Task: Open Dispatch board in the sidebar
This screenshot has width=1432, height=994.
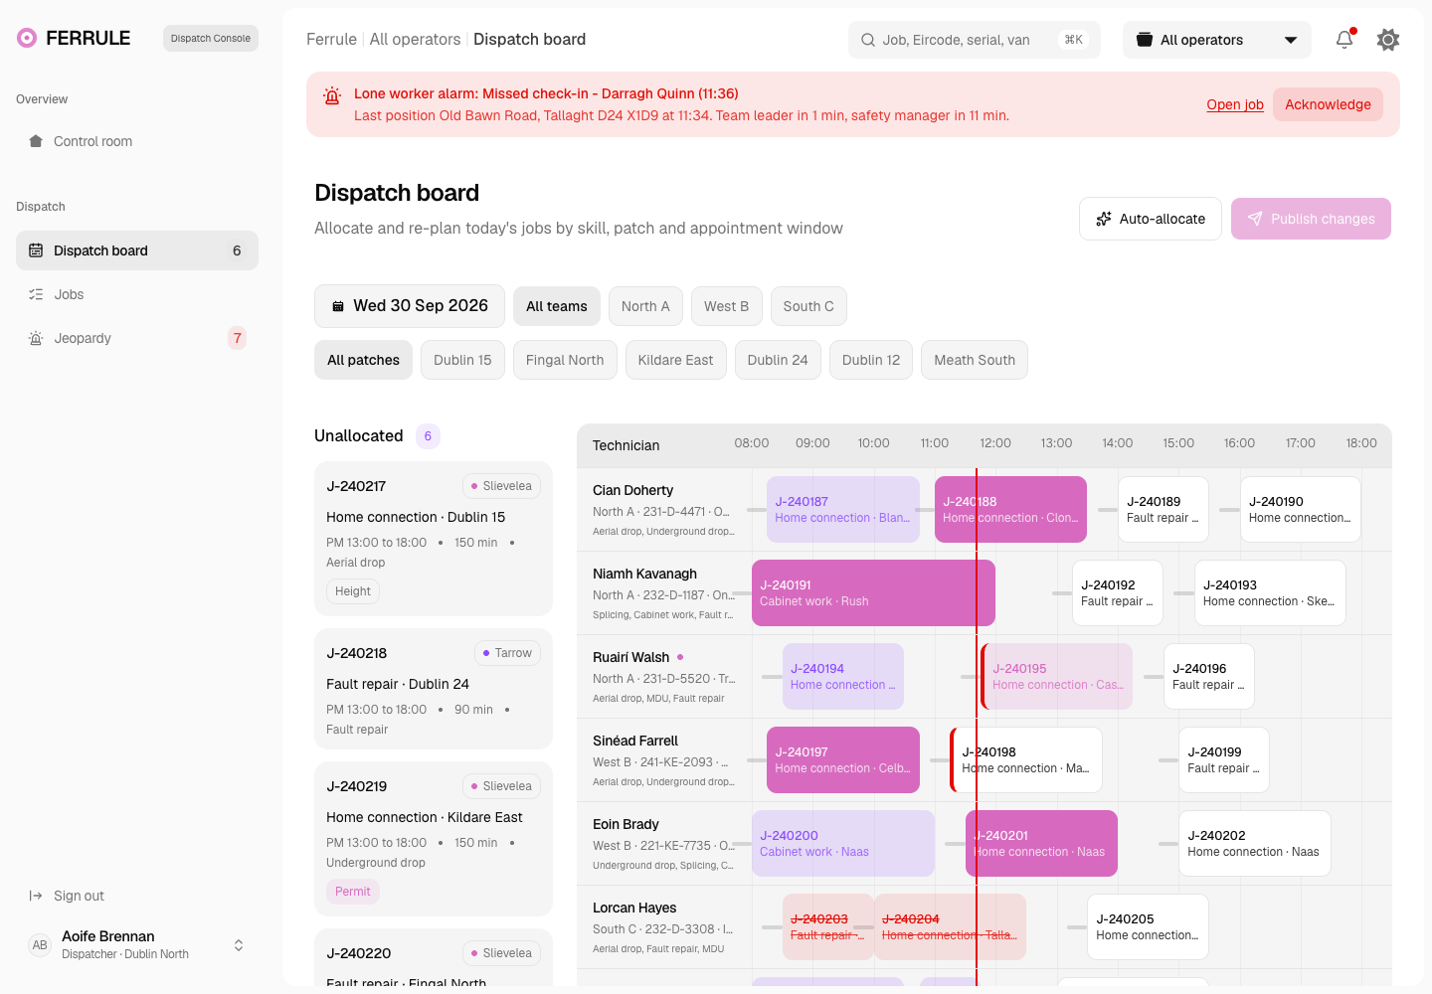Action: (137, 250)
